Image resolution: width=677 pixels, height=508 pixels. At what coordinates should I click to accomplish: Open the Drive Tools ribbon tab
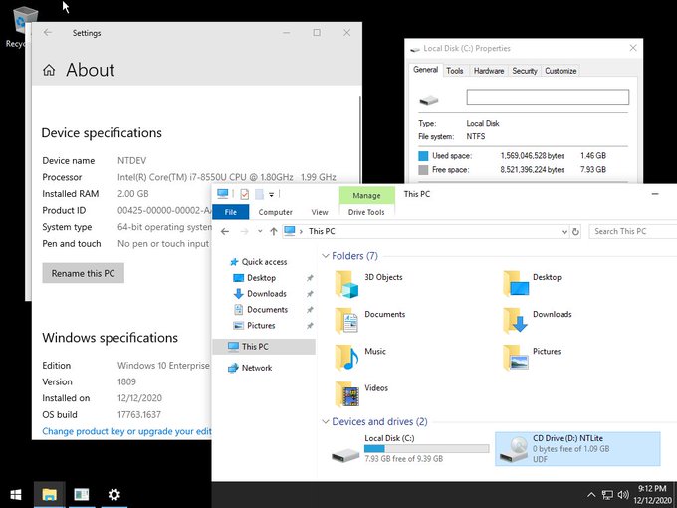click(x=366, y=212)
